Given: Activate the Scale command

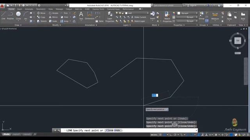Looking at the screenshot, I should (x=53, y=21).
